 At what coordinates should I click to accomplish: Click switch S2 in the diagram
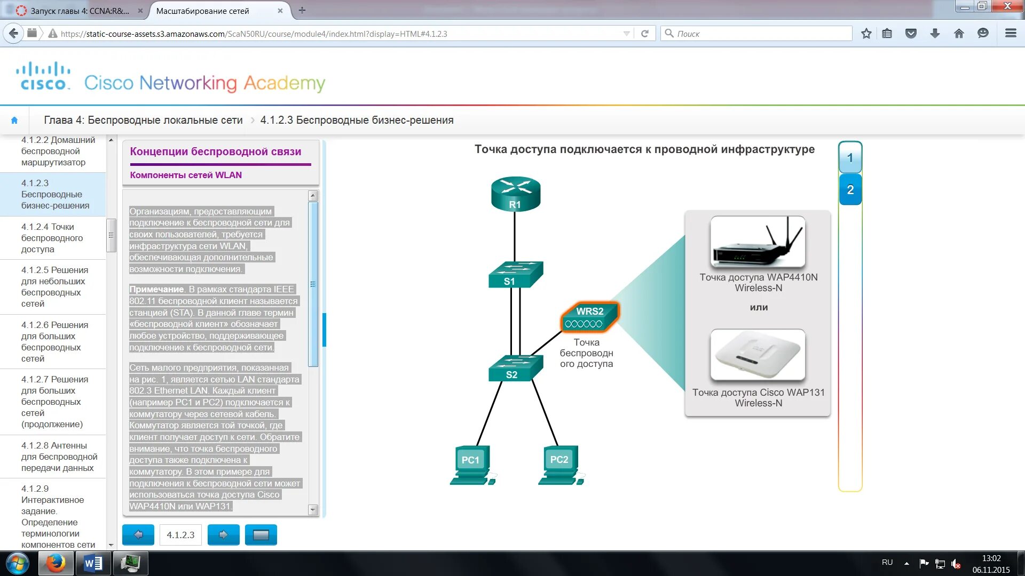[515, 369]
